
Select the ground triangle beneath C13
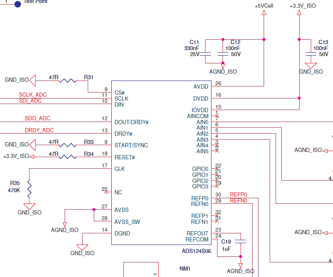[311, 66]
